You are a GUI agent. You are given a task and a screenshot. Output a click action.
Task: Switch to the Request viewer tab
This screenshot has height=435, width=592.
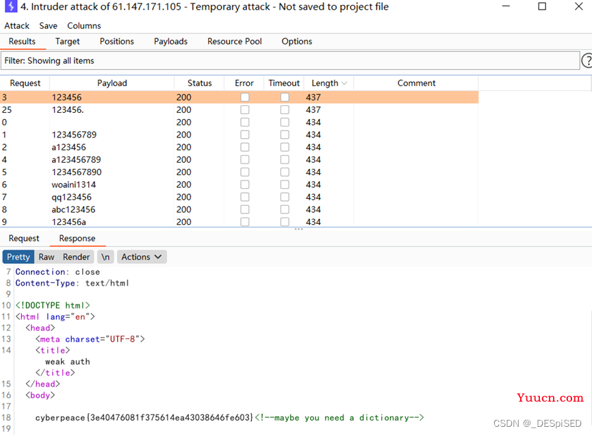point(24,239)
